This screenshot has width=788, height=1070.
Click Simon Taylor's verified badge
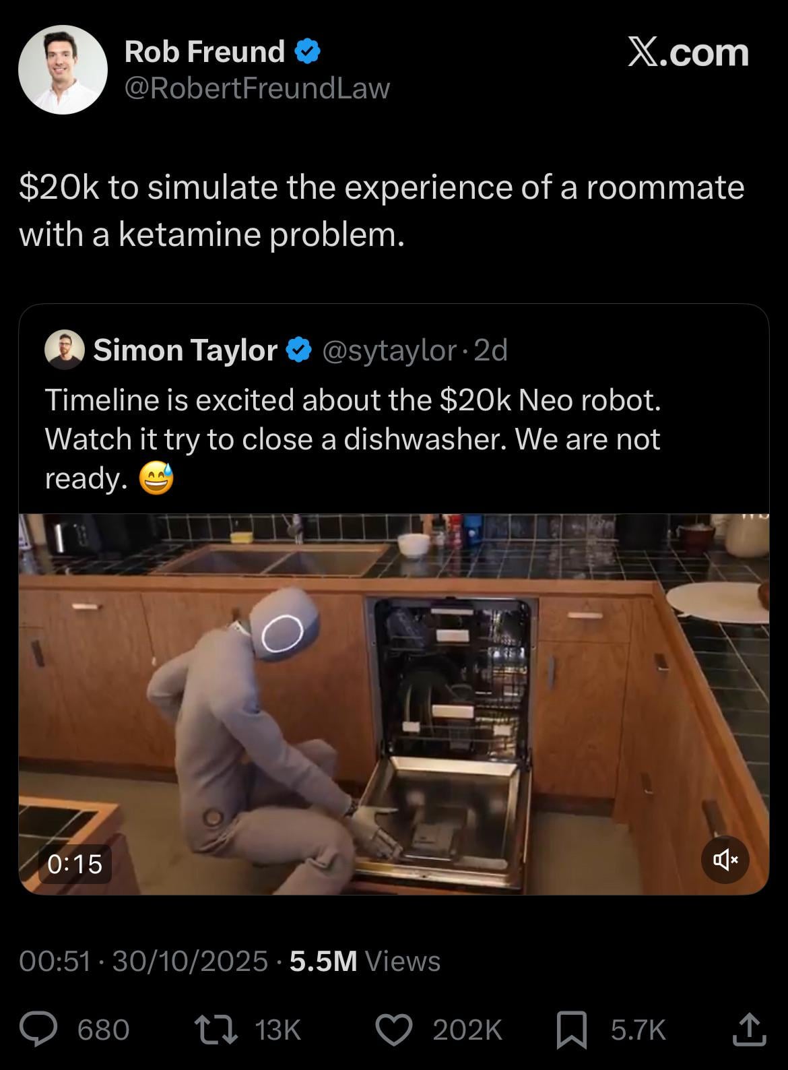click(298, 350)
